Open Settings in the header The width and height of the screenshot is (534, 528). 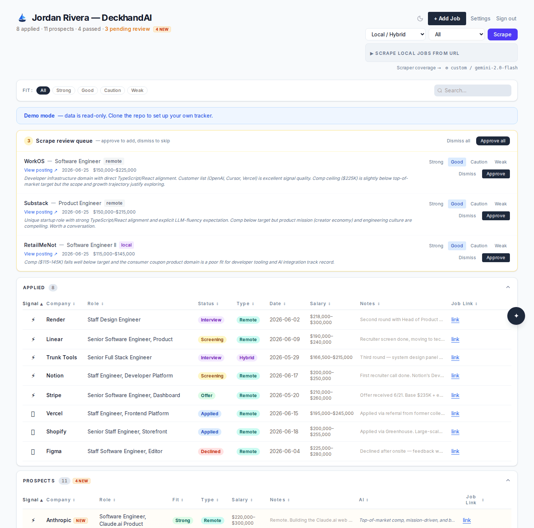pyautogui.click(x=480, y=19)
